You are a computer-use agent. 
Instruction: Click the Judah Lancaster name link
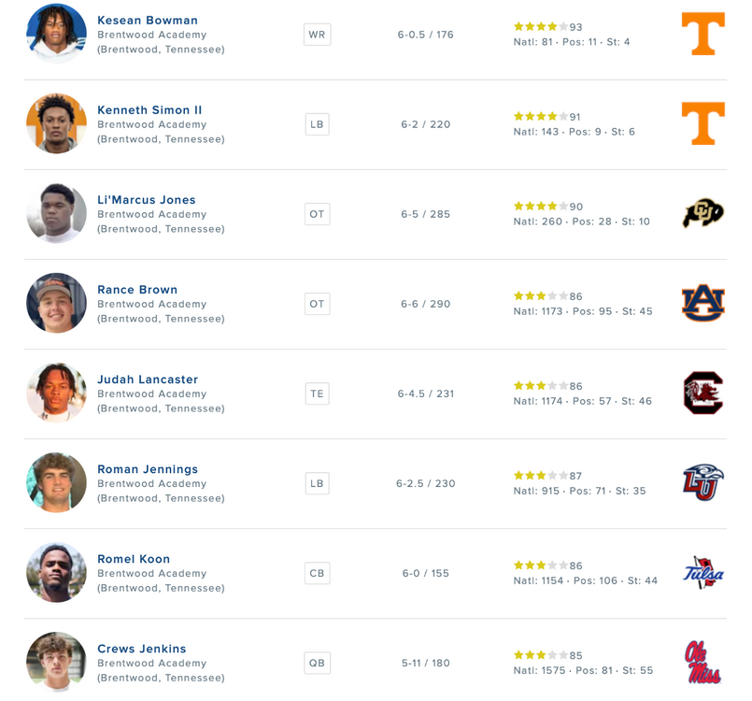[x=148, y=379]
